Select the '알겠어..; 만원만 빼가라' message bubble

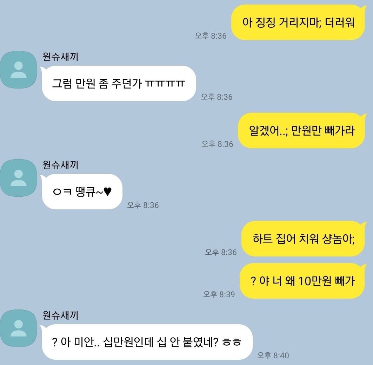(x=302, y=130)
